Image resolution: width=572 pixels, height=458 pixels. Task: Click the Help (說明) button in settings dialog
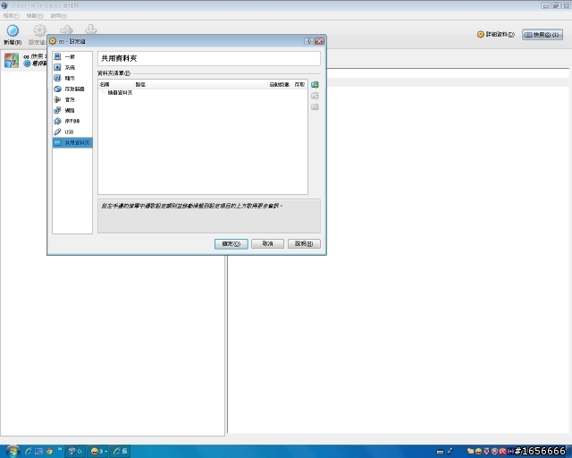click(x=304, y=243)
